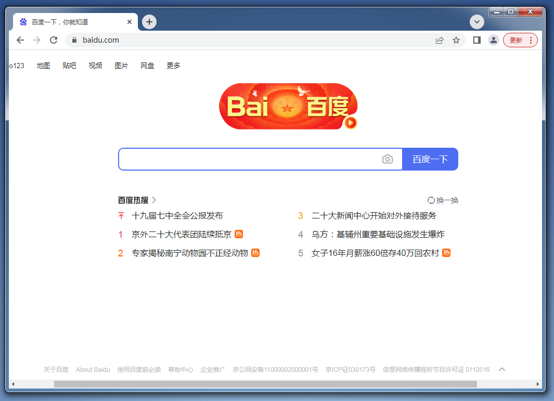Open 关于百度 footer link
The width and height of the screenshot is (554, 401).
click(56, 370)
